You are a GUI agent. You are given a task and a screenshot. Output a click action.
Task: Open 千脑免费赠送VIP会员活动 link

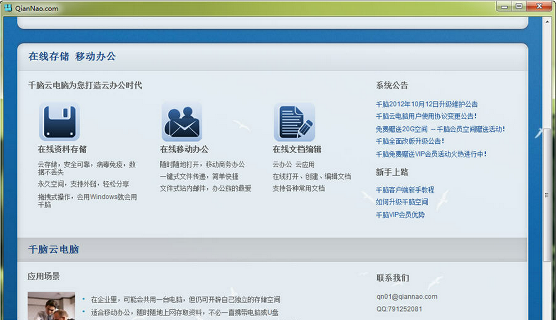point(431,154)
